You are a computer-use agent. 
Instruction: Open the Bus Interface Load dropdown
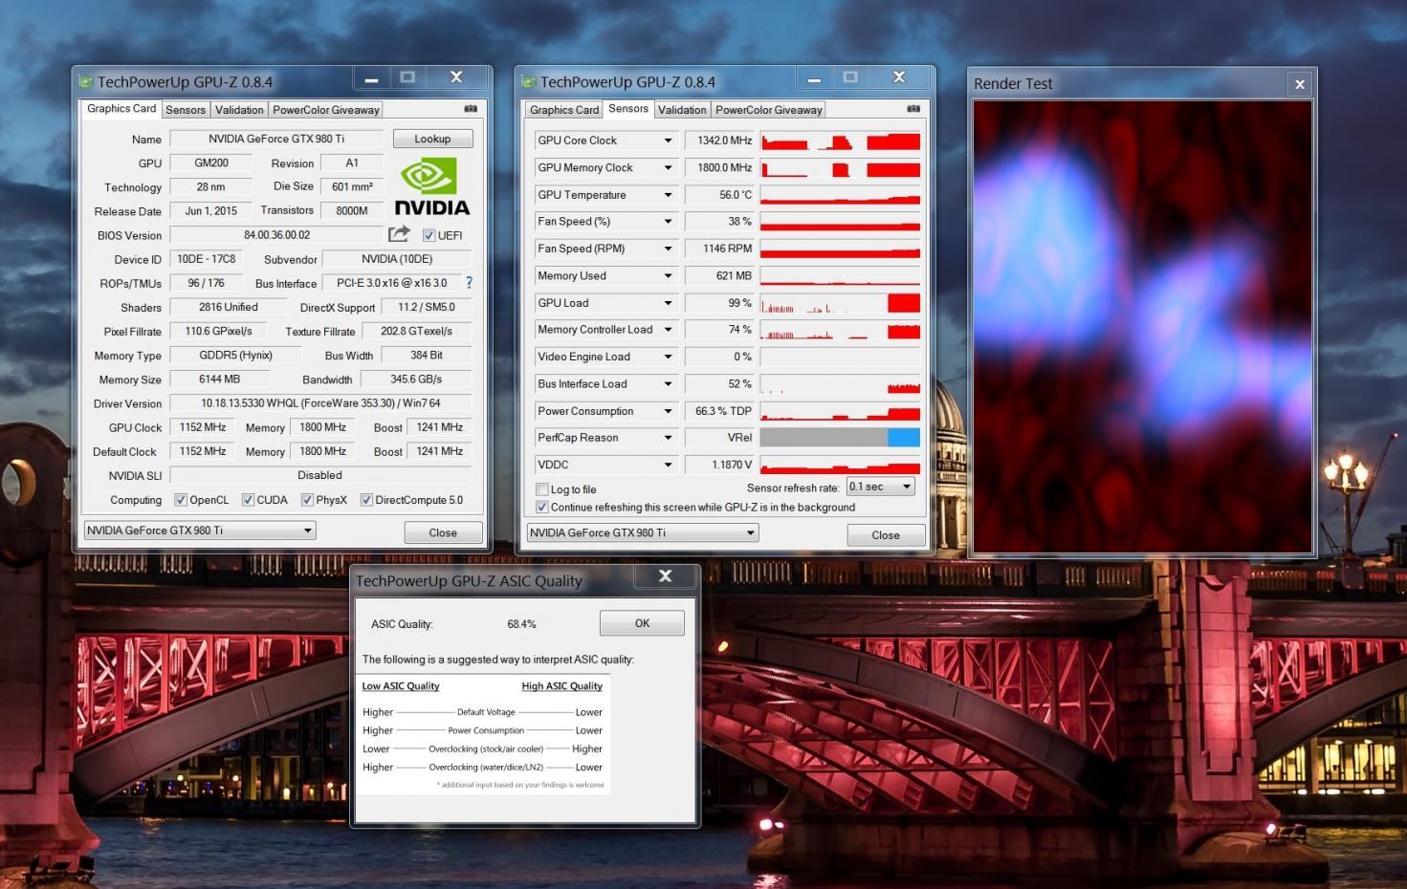pyautogui.click(x=668, y=384)
